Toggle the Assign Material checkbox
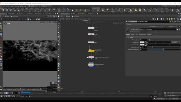 pyautogui.click(x=128, y=29)
